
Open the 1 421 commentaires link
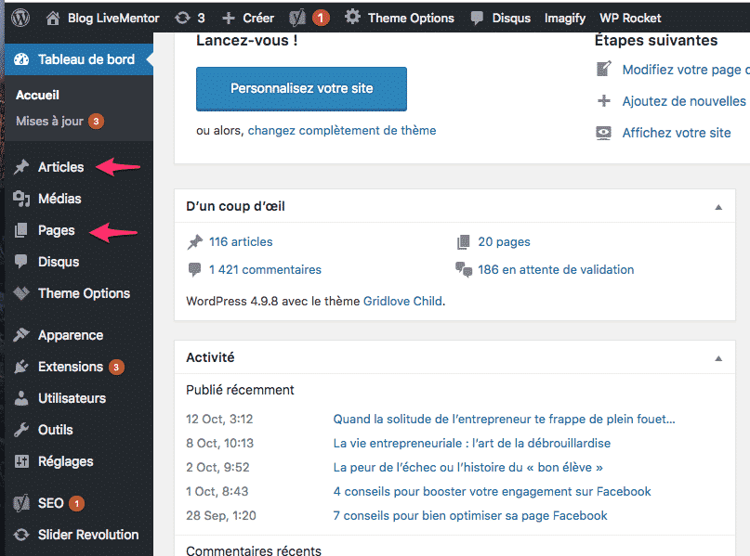coord(265,270)
